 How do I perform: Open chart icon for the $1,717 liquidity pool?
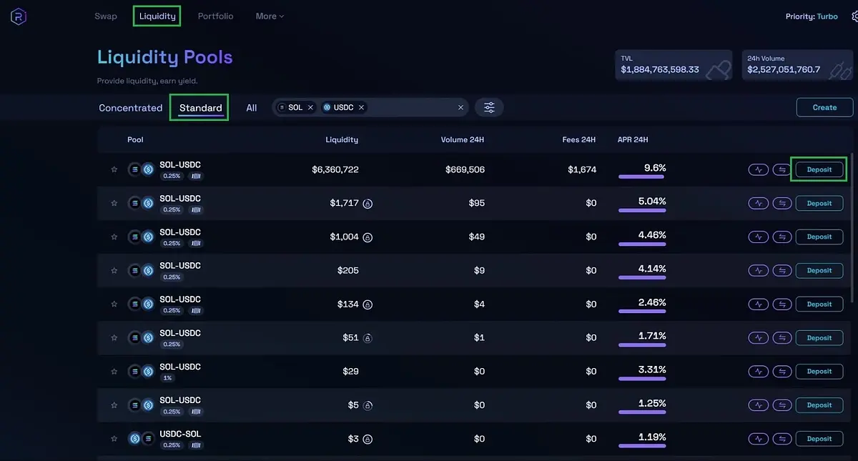[759, 204]
